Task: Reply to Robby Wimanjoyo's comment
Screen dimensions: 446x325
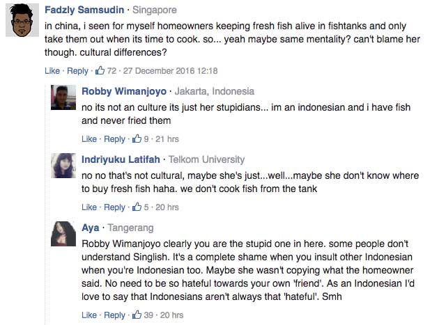Action: (114, 139)
